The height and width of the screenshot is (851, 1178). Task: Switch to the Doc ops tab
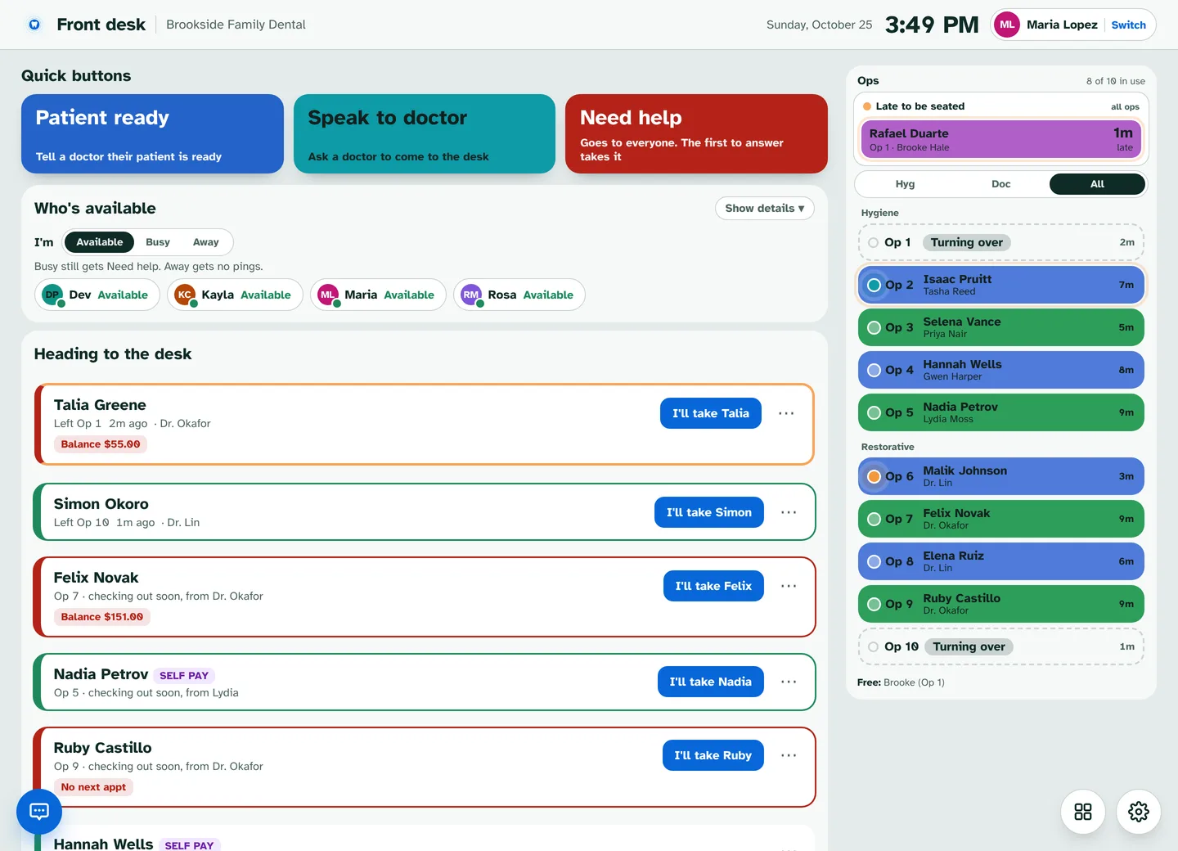tap(1001, 184)
